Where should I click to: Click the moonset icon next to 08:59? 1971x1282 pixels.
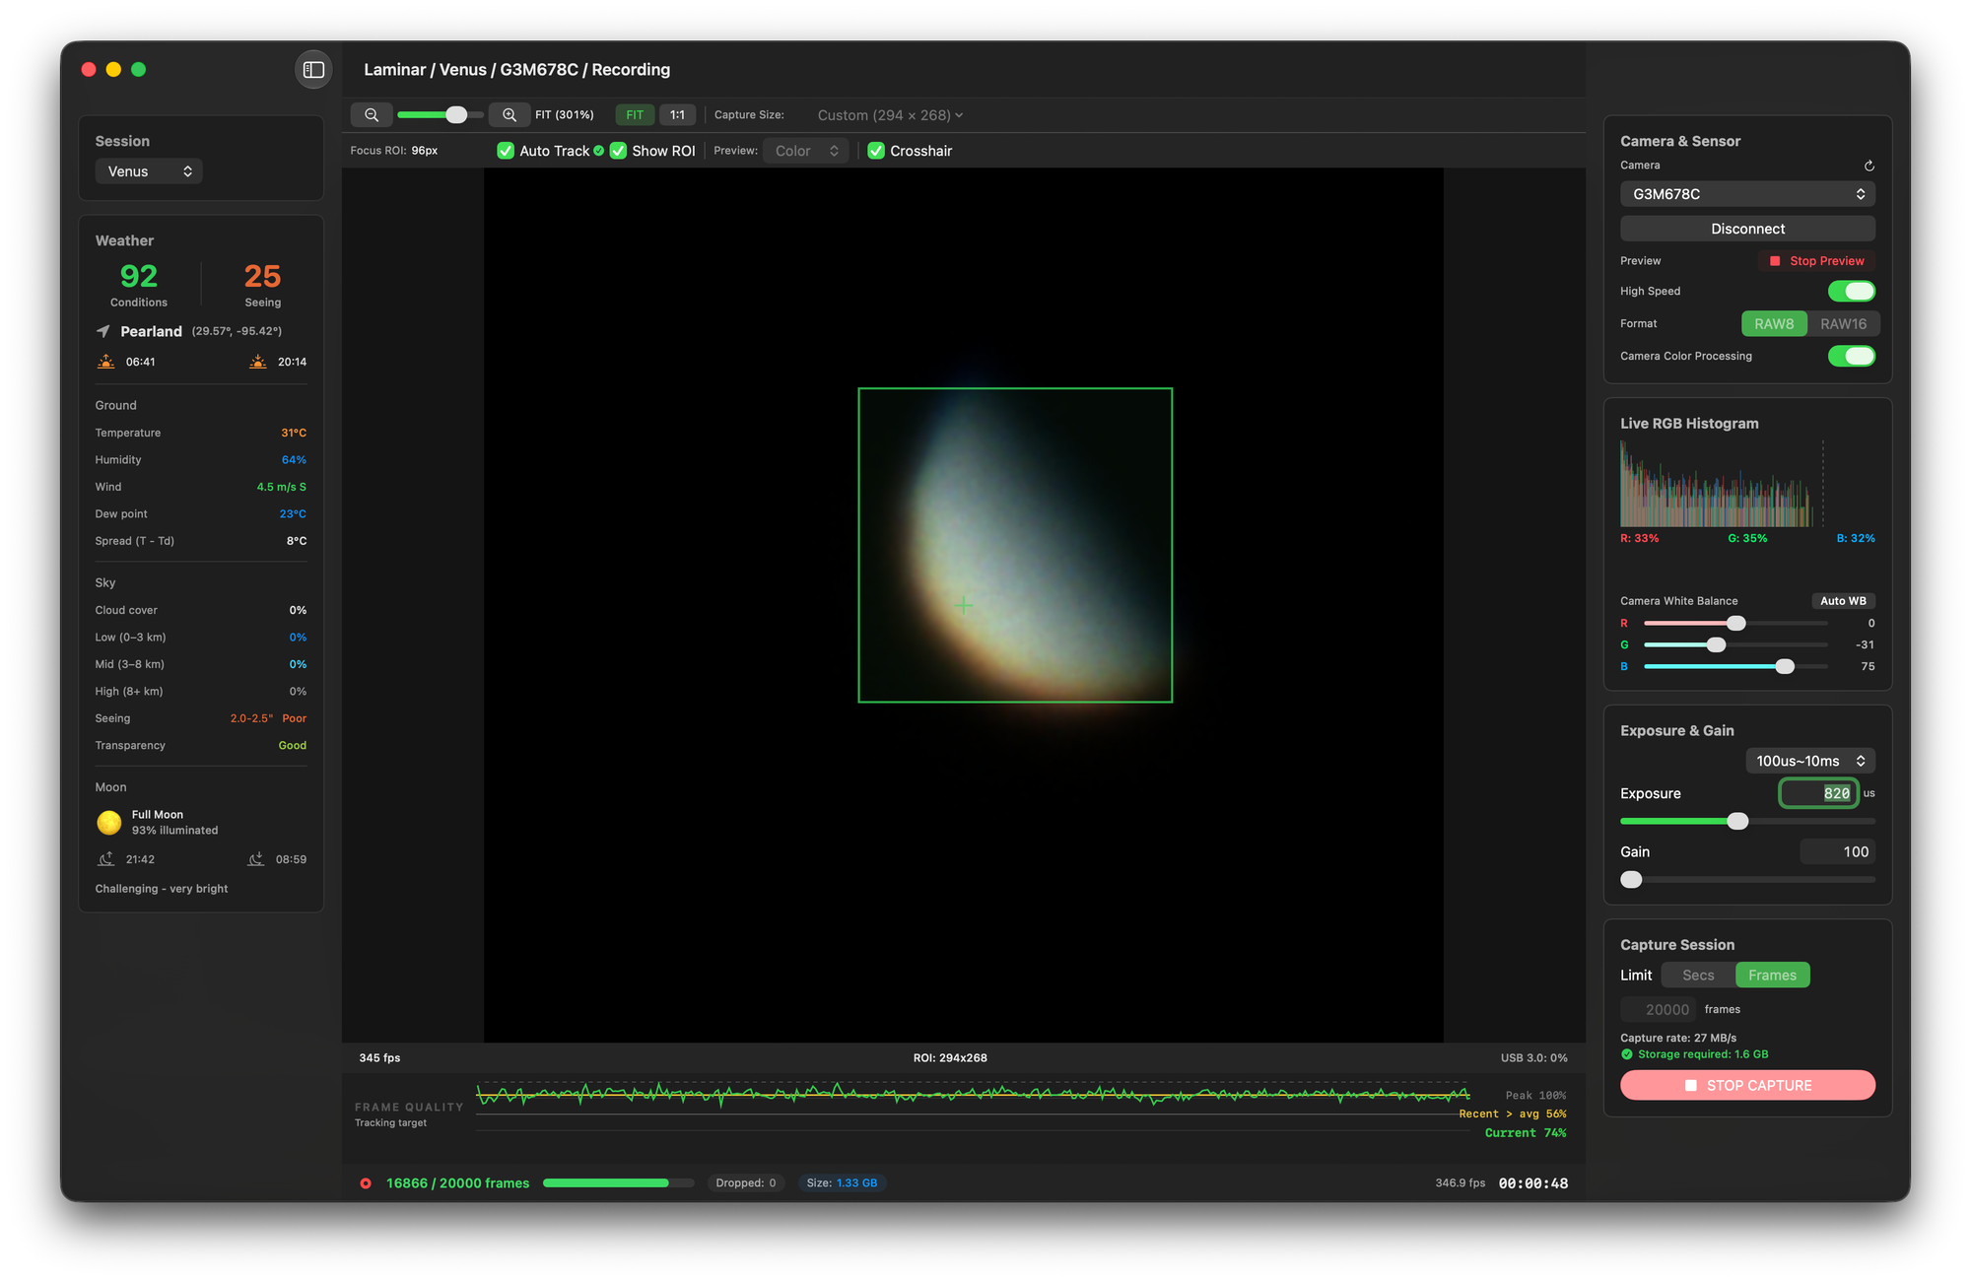(x=256, y=859)
